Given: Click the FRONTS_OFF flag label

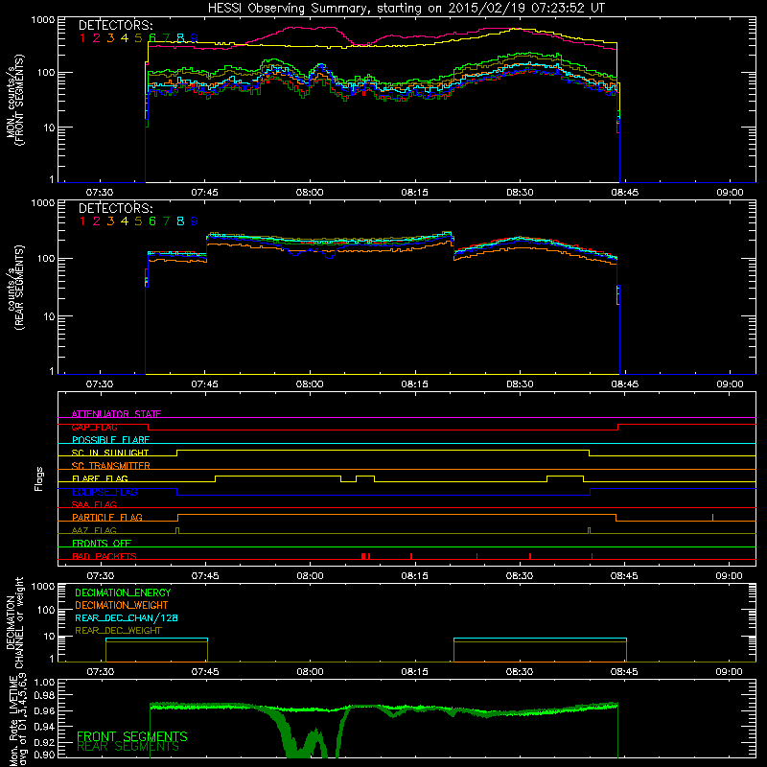Looking at the screenshot, I should (x=102, y=543).
